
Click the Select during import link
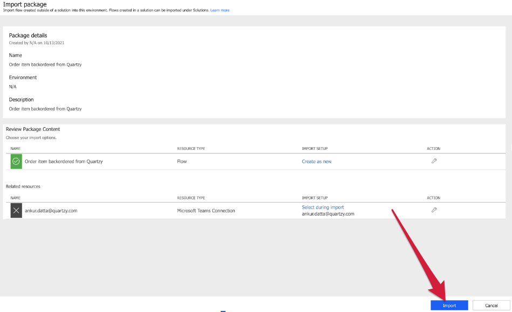click(323, 207)
